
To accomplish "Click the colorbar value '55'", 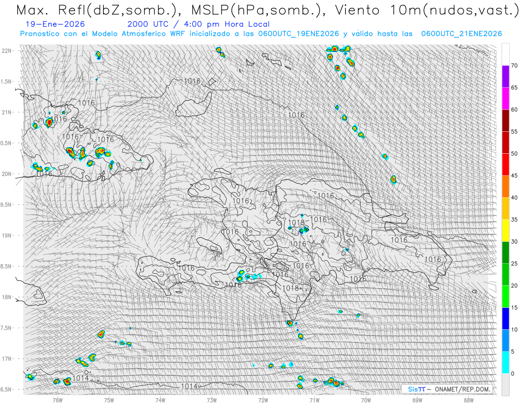I will pos(515,131).
